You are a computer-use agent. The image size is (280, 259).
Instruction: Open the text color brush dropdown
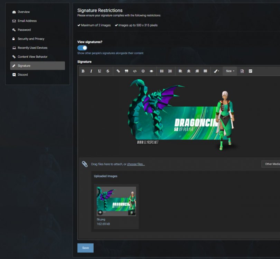216,71
